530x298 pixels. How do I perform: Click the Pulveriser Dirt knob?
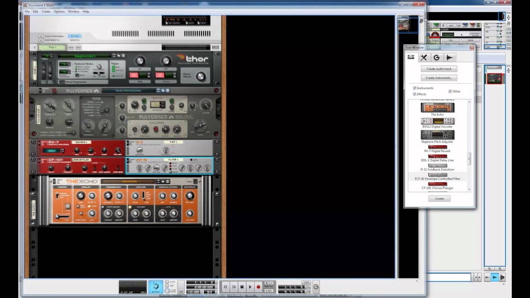(69, 106)
